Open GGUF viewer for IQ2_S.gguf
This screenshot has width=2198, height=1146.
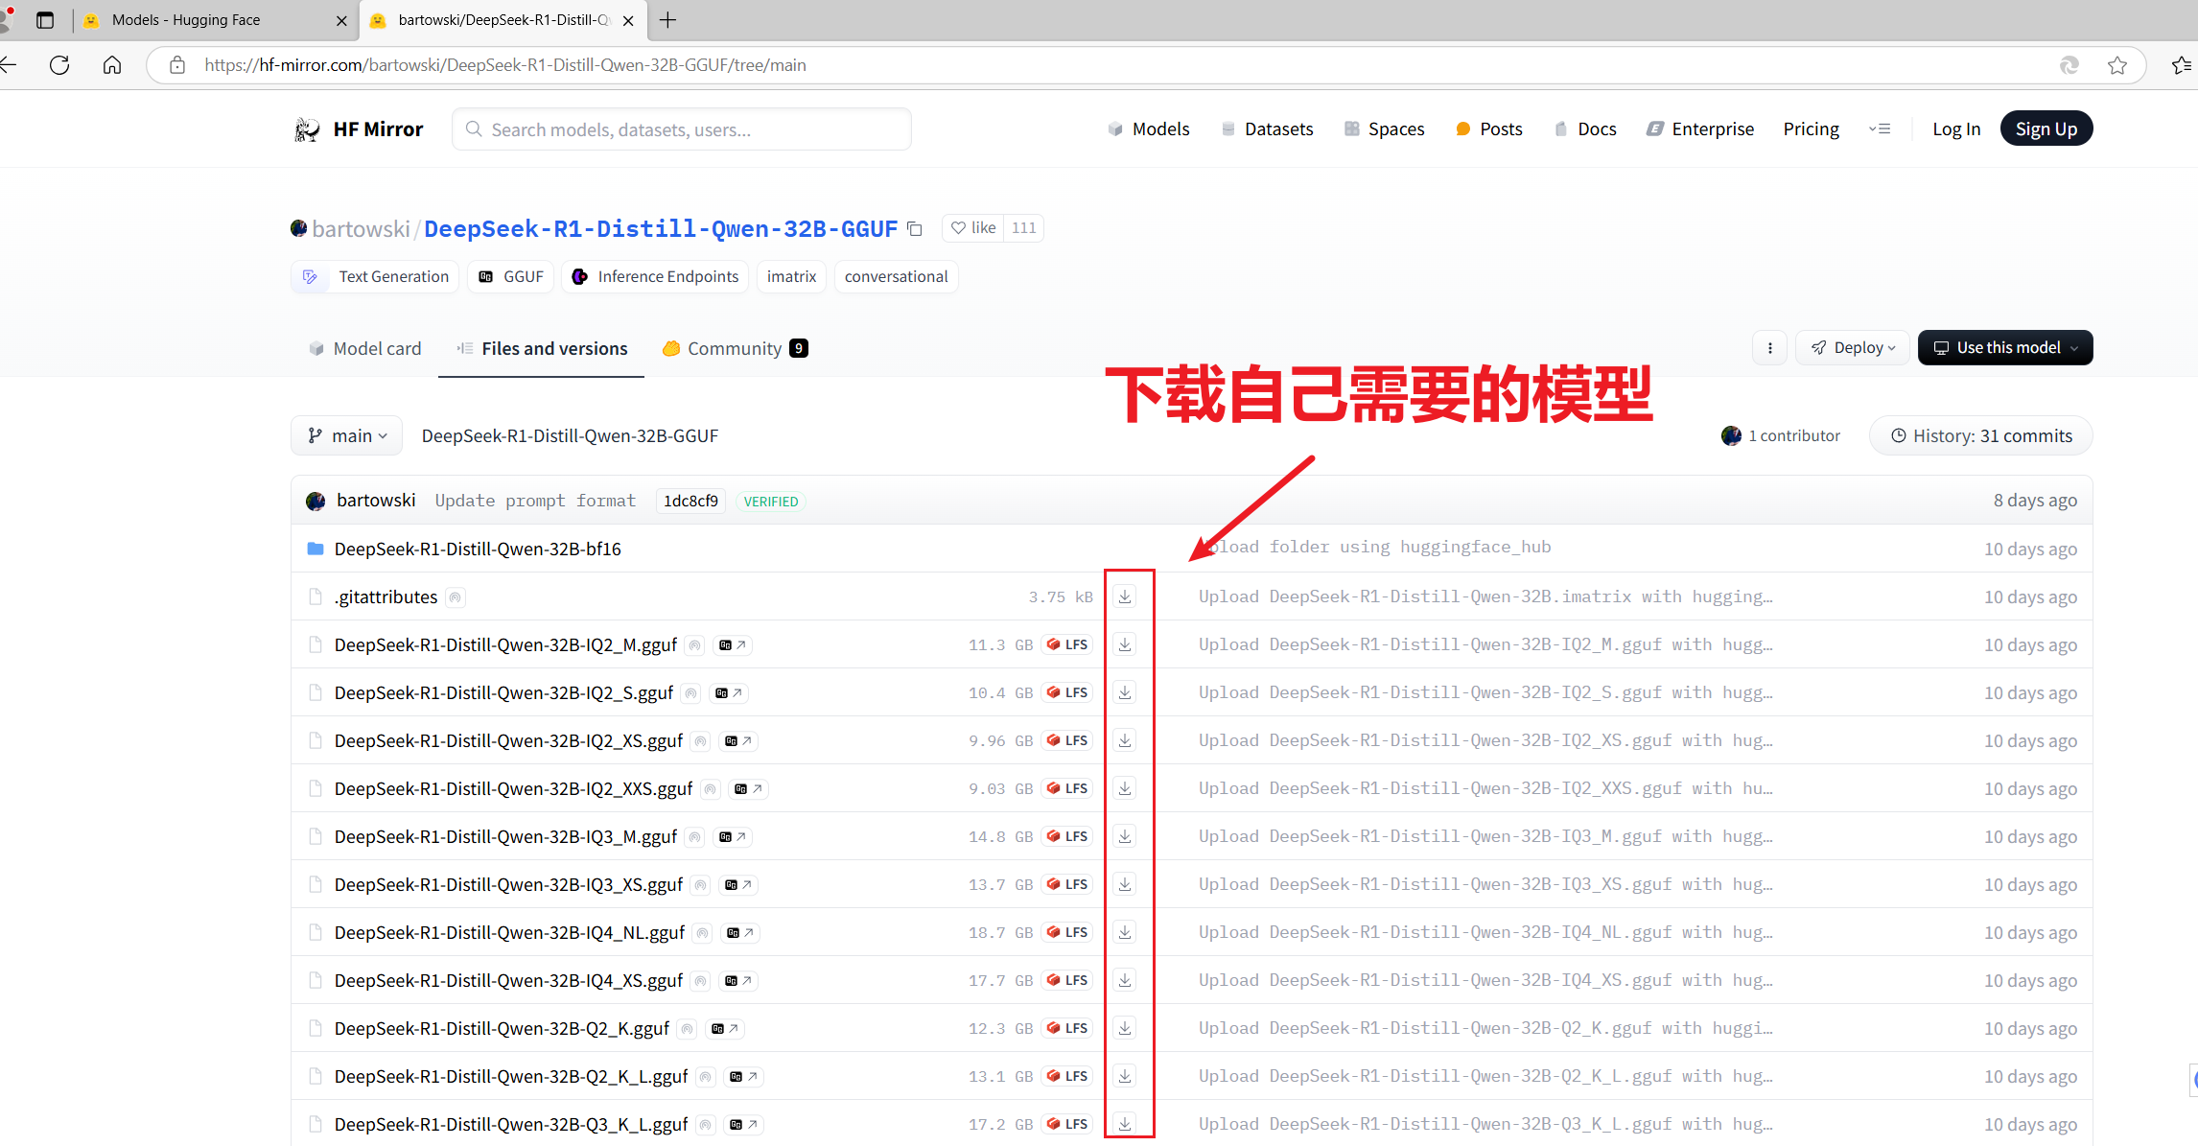[x=729, y=692]
